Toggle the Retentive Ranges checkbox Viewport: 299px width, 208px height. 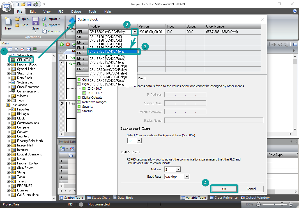click(79, 102)
